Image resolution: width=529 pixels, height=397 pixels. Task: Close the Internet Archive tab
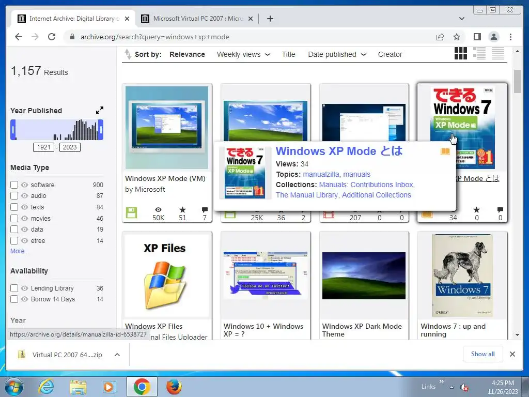(127, 19)
